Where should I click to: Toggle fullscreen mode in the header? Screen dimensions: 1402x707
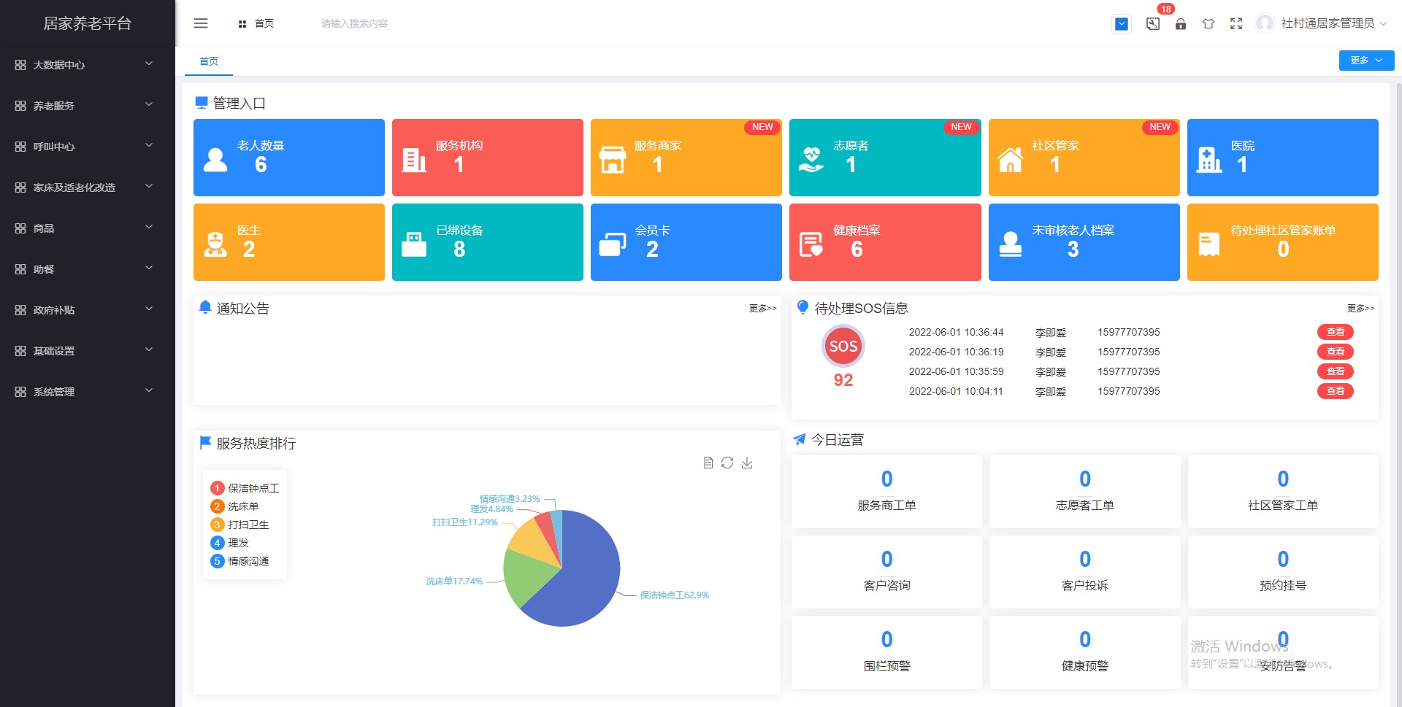(1236, 24)
